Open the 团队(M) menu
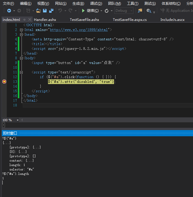The image size is (193, 197). coord(115,4)
